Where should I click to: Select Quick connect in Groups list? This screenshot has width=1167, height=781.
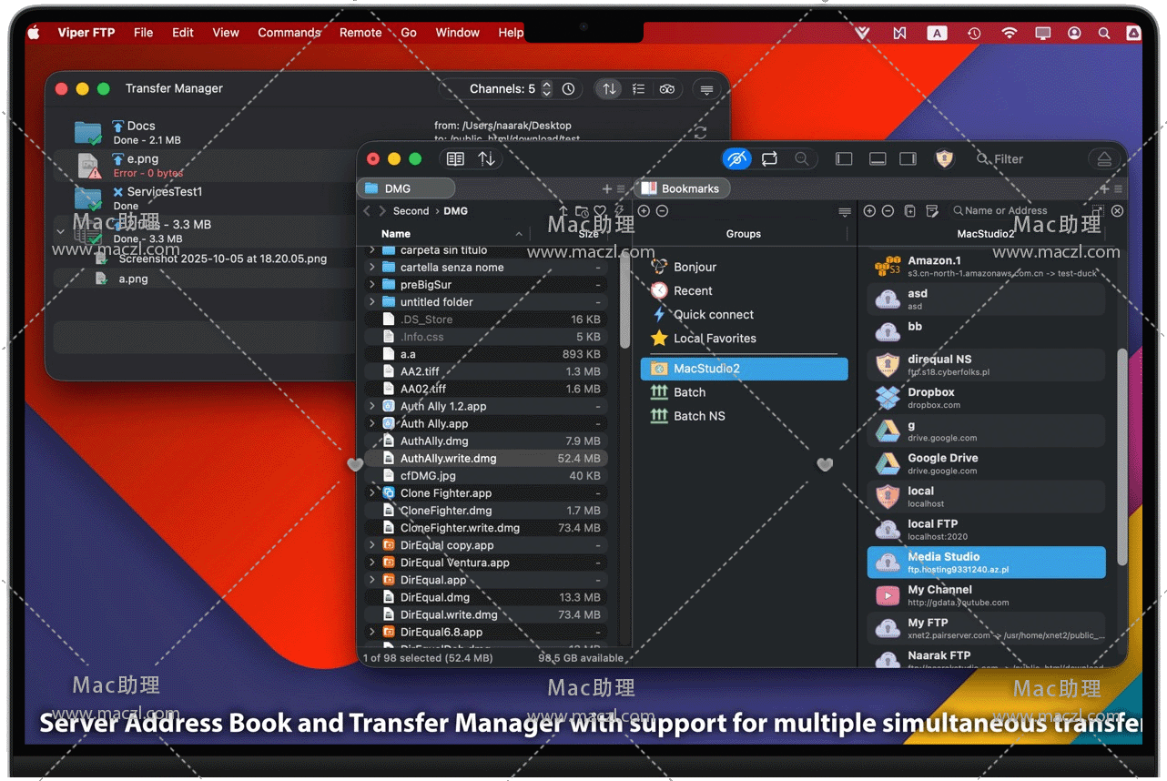pyautogui.click(x=713, y=315)
